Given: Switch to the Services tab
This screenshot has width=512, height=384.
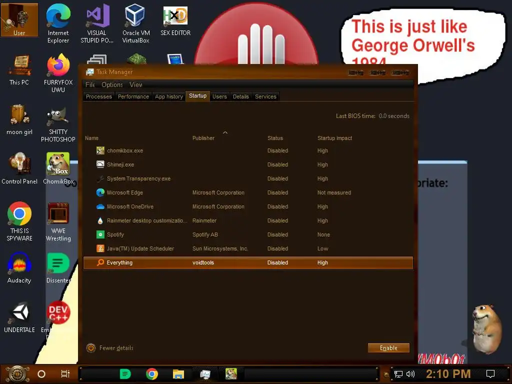Looking at the screenshot, I should click(265, 96).
